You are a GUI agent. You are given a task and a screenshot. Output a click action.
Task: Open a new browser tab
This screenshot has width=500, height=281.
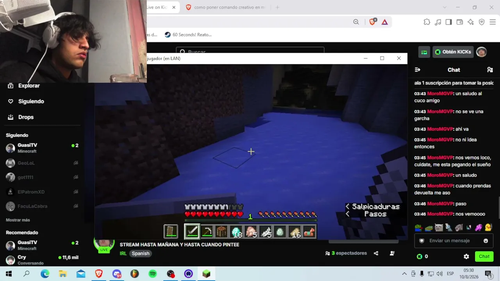click(277, 7)
